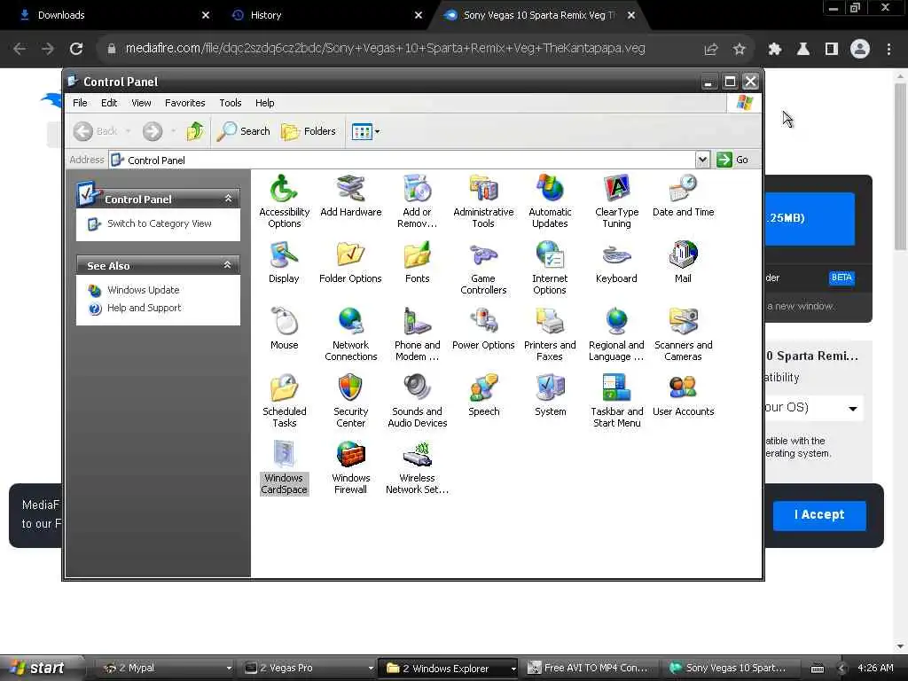Open Windows Firewall
Screen dimensions: 908x681
(350, 467)
